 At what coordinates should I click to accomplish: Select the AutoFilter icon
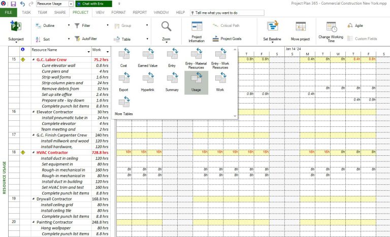(77, 39)
